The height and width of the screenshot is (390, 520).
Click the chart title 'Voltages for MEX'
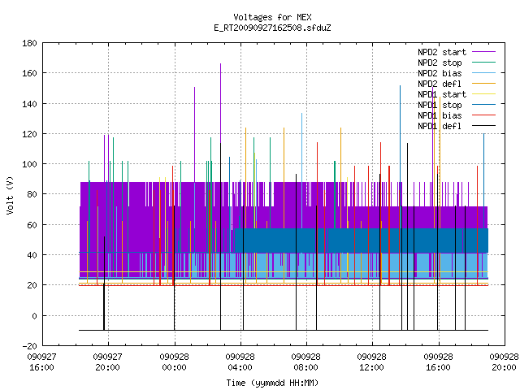tap(272, 17)
